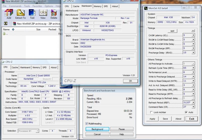
Task: Click the About button in MemSet
Action: click(178, 119)
